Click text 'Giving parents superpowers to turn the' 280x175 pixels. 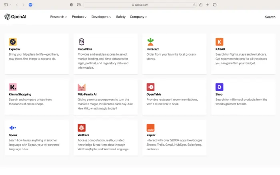103,99
